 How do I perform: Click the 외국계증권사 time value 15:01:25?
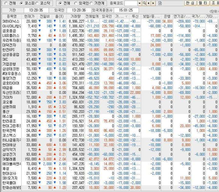126,10
